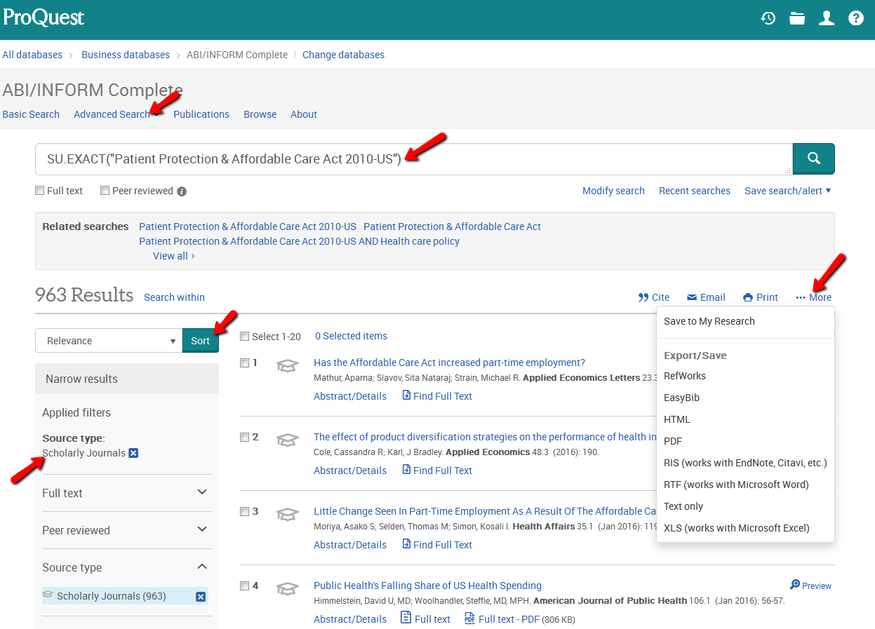
Task: Click scholarly journal icon for result 4
Action: click(287, 589)
